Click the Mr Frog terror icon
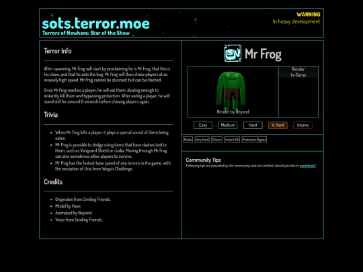Image resolution: width=363 pixels, height=272 pixels. pyautogui.click(x=233, y=54)
